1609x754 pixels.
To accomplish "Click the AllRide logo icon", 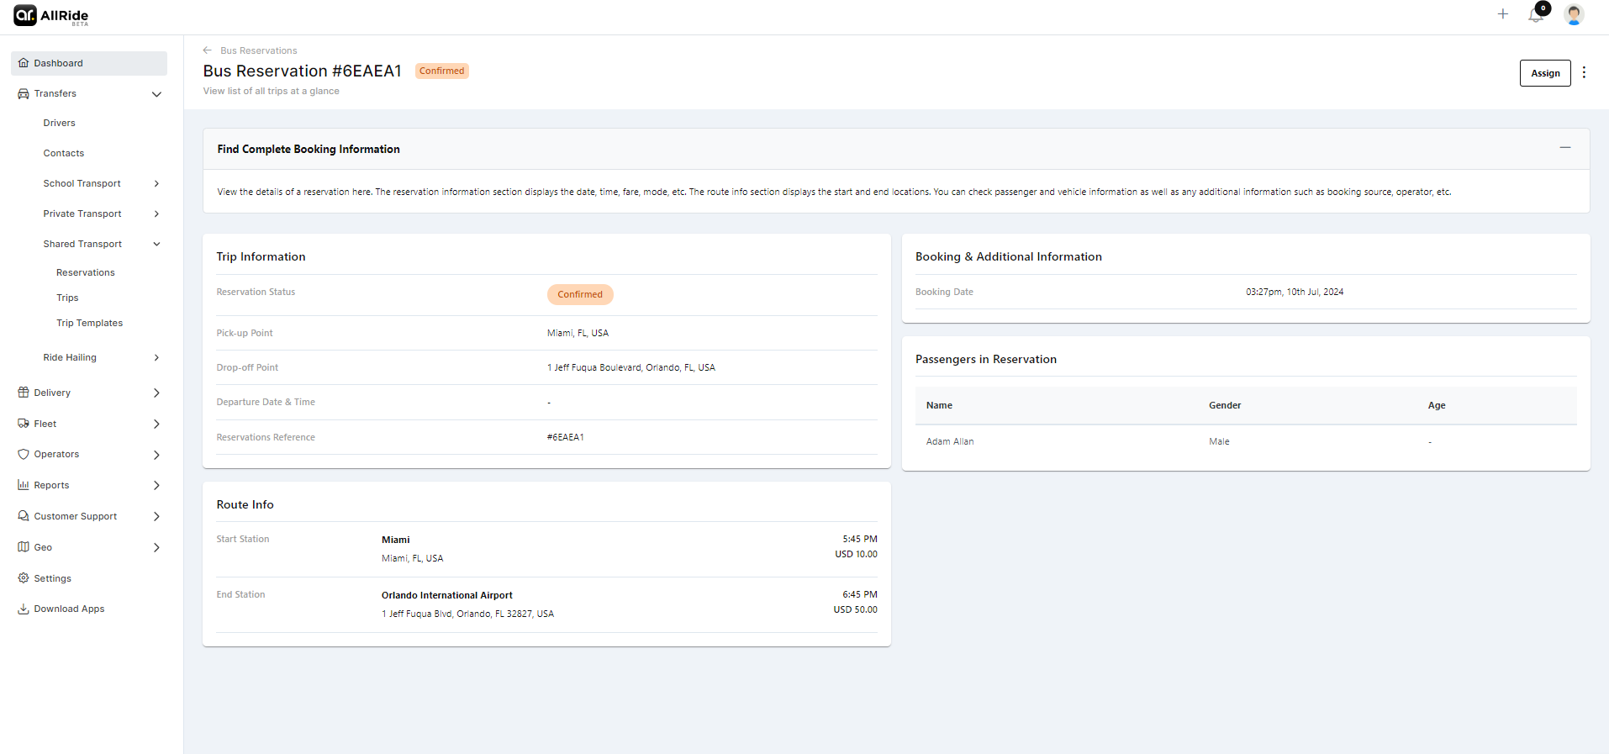I will [25, 15].
